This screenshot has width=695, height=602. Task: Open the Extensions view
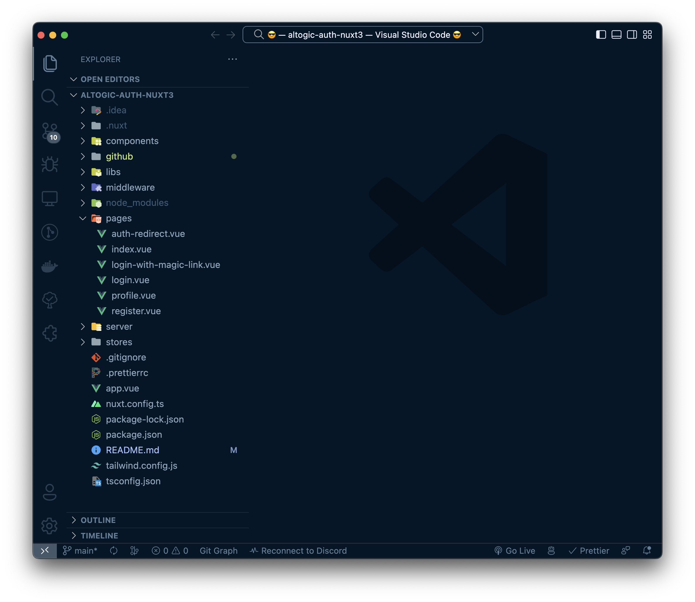pyautogui.click(x=50, y=333)
